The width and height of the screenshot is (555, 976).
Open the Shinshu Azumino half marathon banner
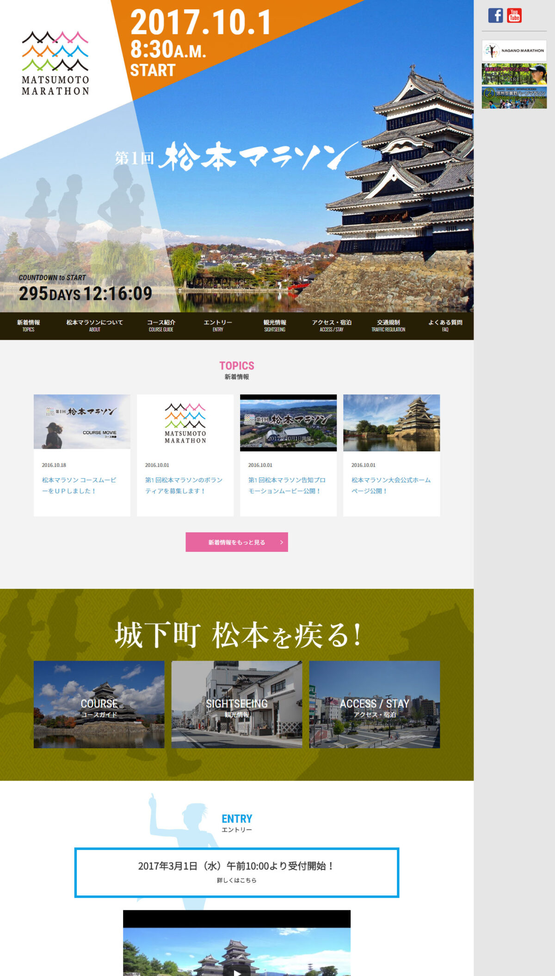point(514,98)
